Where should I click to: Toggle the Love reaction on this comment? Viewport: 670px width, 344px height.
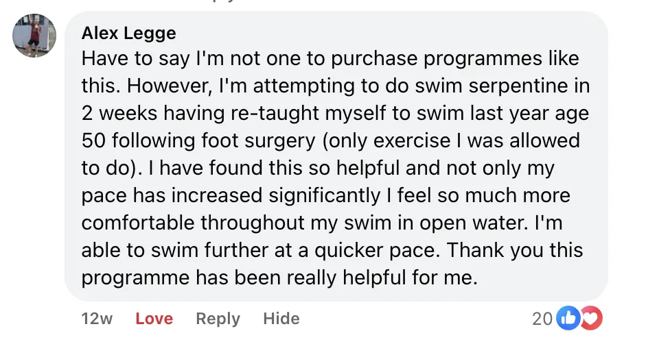click(x=154, y=319)
